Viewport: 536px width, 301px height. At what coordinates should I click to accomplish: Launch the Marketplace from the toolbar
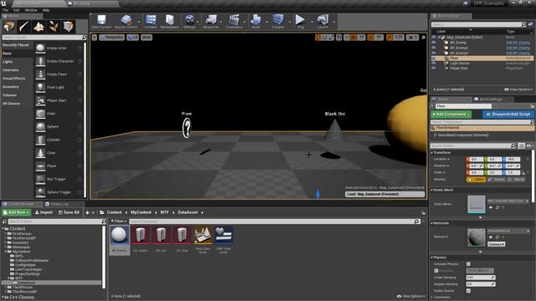[169, 22]
